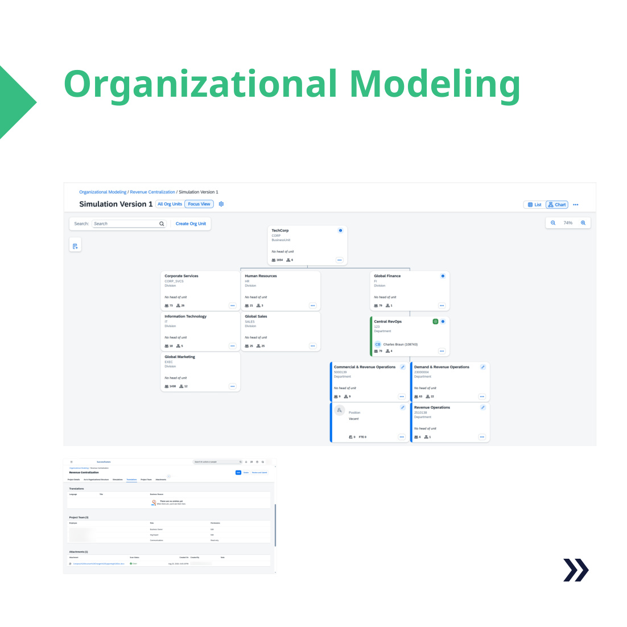Click the CB avatar of Charles Braun
Image resolution: width=627 pixels, height=627 pixels.
point(378,344)
